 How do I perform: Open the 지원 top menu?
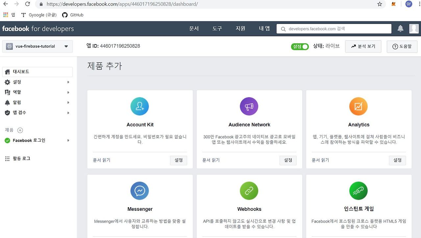240,29
